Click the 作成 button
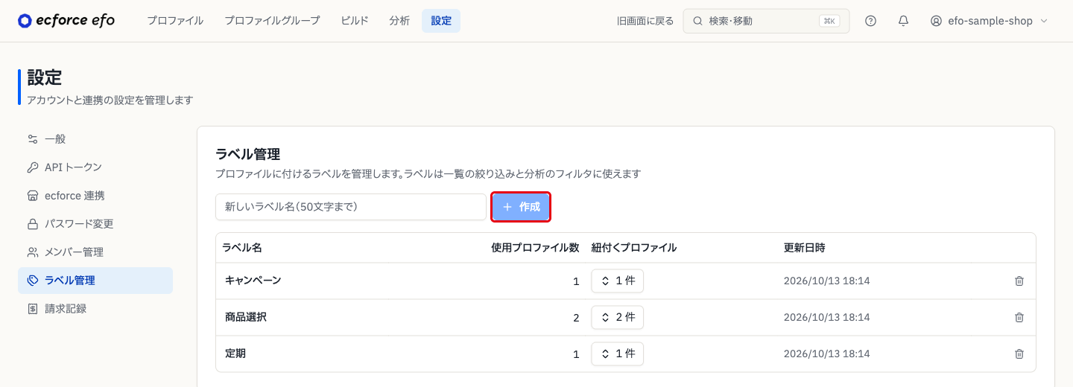The width and height of the screenshot is (1073, 387). click(x=521, y=207)
